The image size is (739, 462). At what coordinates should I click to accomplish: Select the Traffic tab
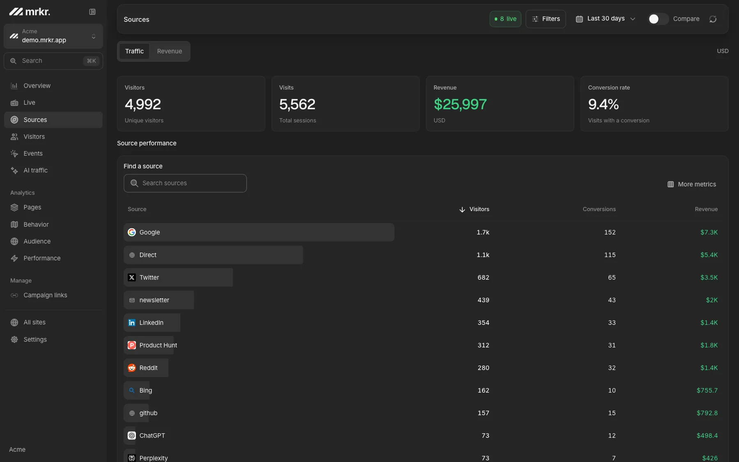tap(134, 51)
